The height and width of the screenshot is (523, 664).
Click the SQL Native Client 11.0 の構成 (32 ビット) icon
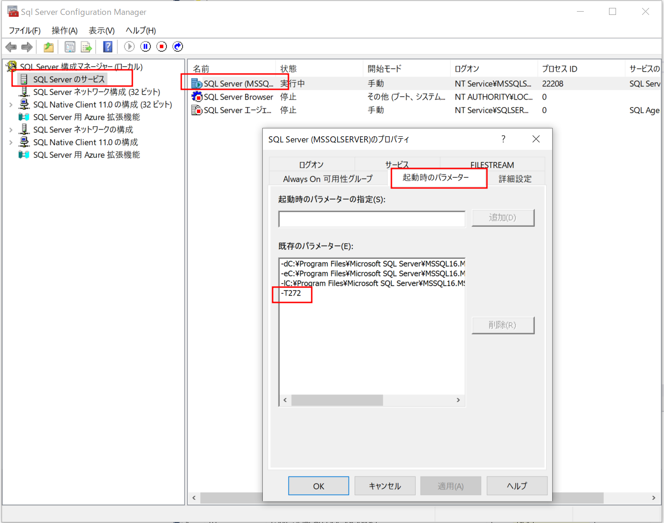pyautogui.click(x=24, y=105)
